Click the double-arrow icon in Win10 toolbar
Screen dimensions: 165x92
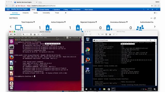(102, 34)
